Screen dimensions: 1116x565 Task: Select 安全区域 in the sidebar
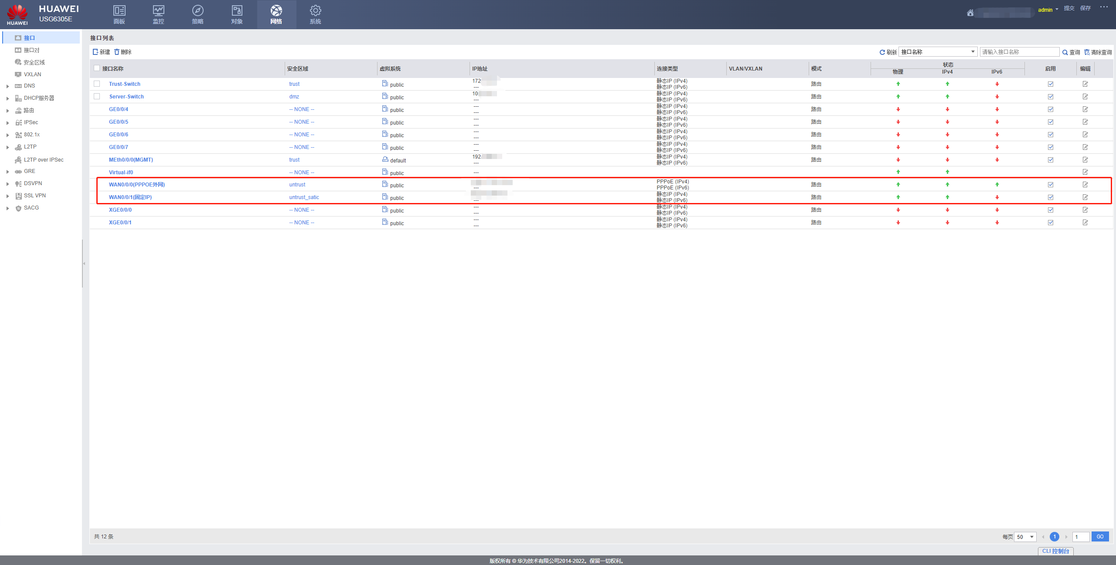coord(34,62)
